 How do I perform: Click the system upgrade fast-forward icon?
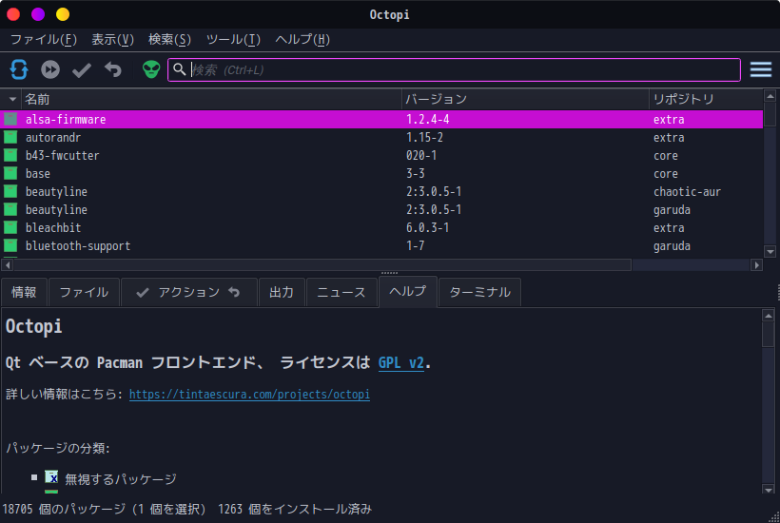50,69
